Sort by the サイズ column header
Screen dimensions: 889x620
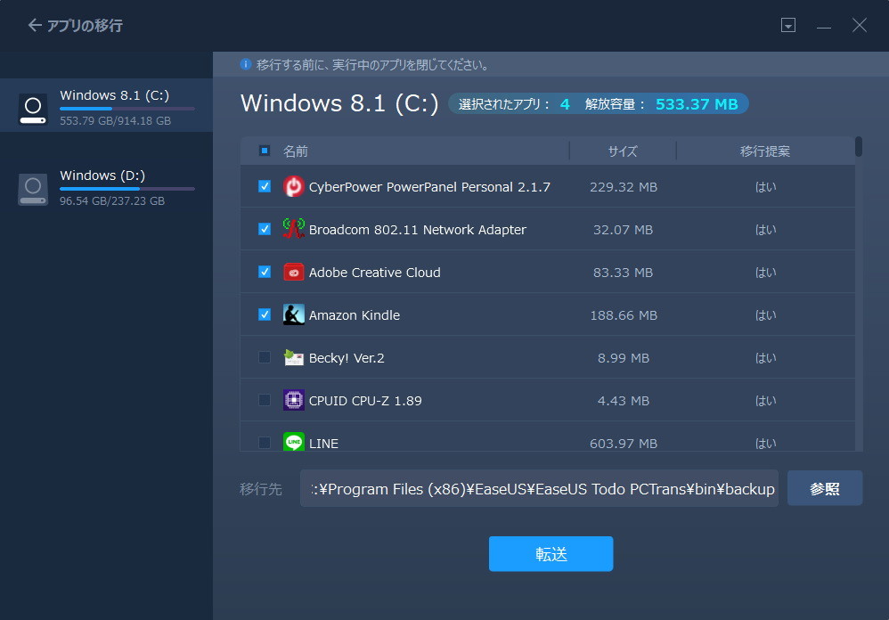[x=623, y=151]
